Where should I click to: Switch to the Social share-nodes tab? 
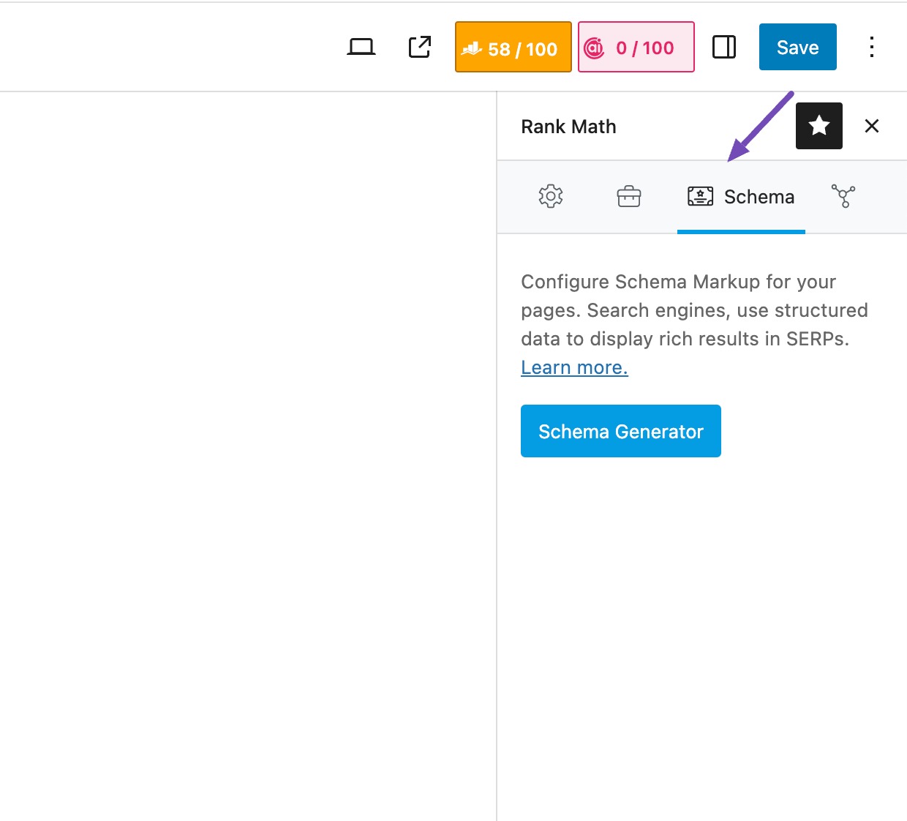tap(843, 196)
